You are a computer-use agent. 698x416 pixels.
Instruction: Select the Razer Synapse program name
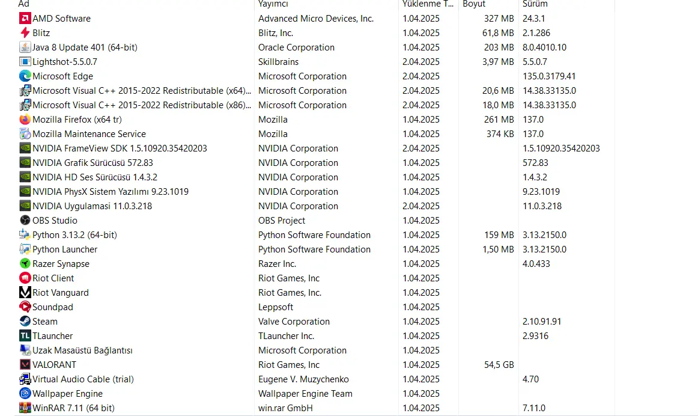pos(61,264)
